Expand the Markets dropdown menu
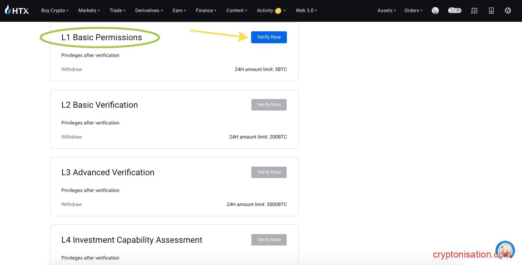This screenshot has height=265, width=522. tap(89, 11)
